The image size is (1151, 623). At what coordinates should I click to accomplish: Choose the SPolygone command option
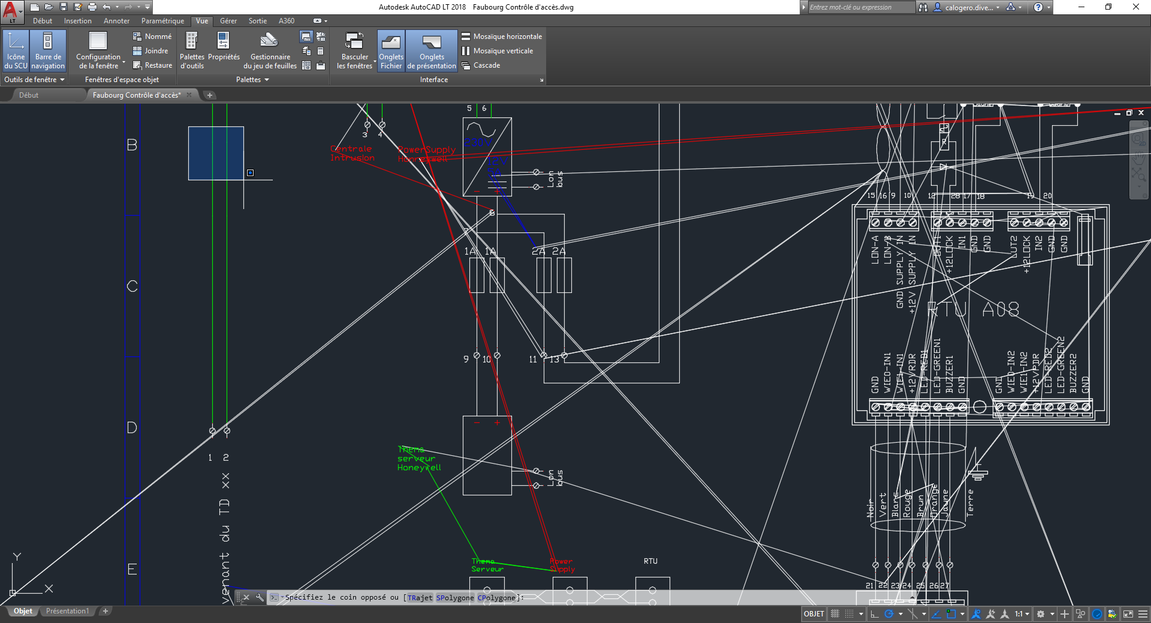coord(455,598)
